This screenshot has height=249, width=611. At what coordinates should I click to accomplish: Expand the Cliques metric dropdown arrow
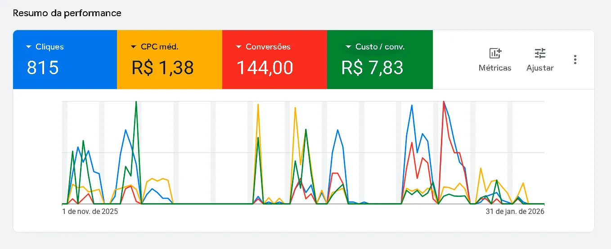click(29, 47)
